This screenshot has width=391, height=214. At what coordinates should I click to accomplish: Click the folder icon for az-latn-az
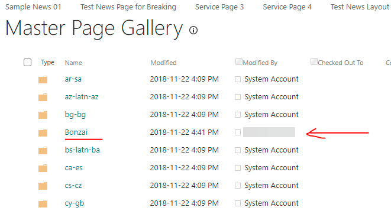tap(43, 97)
